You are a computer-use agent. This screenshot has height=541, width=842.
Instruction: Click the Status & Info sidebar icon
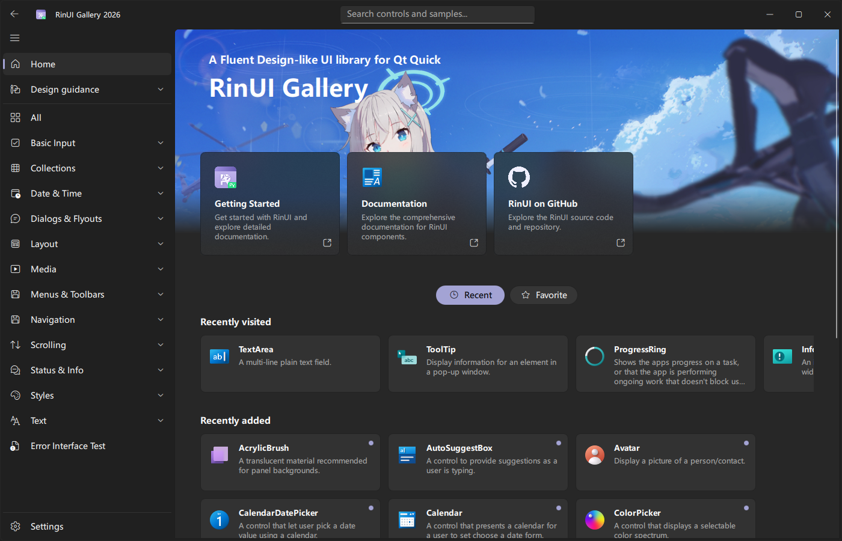16,370
